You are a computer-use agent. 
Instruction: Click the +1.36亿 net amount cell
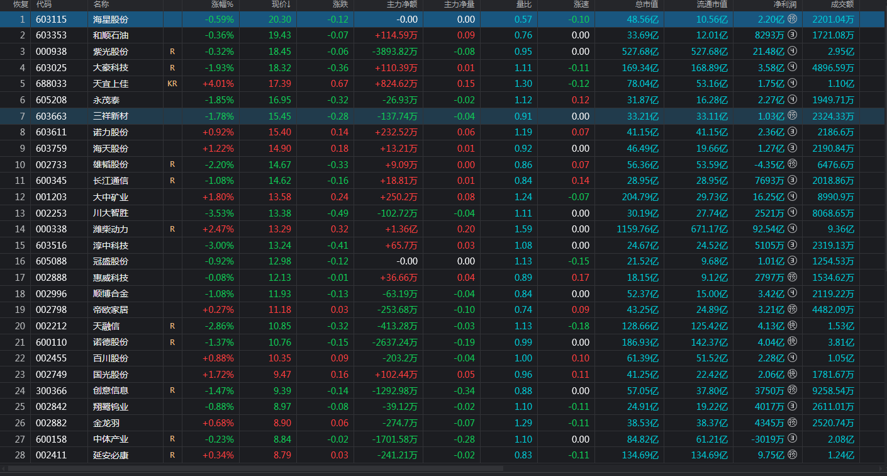click(401, 229)
